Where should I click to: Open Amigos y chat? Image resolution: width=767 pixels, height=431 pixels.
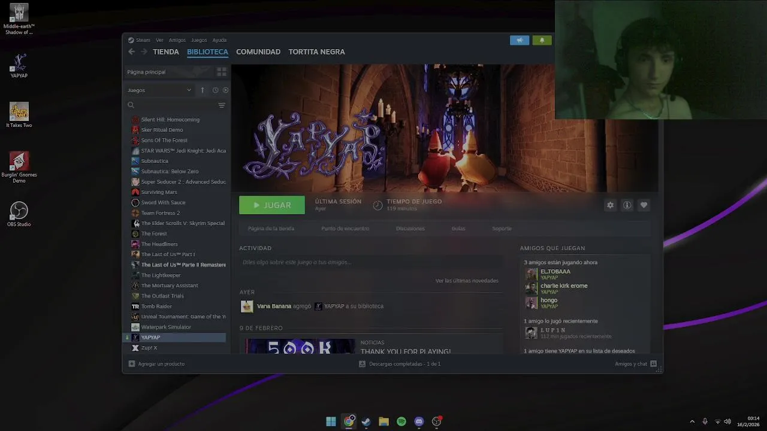[x=636, y=364]
